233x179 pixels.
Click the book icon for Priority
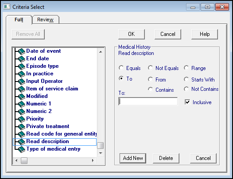point(22,119)
